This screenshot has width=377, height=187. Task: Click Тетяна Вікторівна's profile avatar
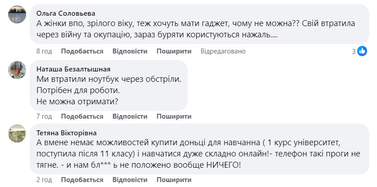(17, 133)
